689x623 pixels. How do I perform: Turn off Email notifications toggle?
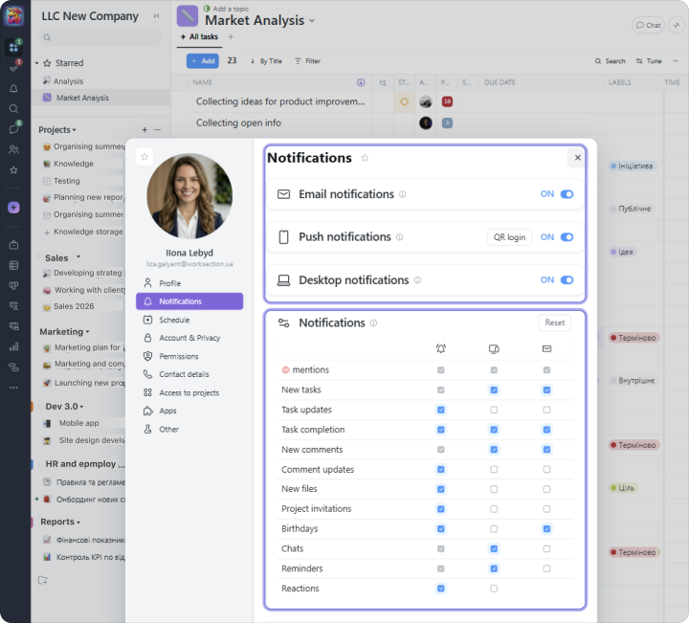567,194
